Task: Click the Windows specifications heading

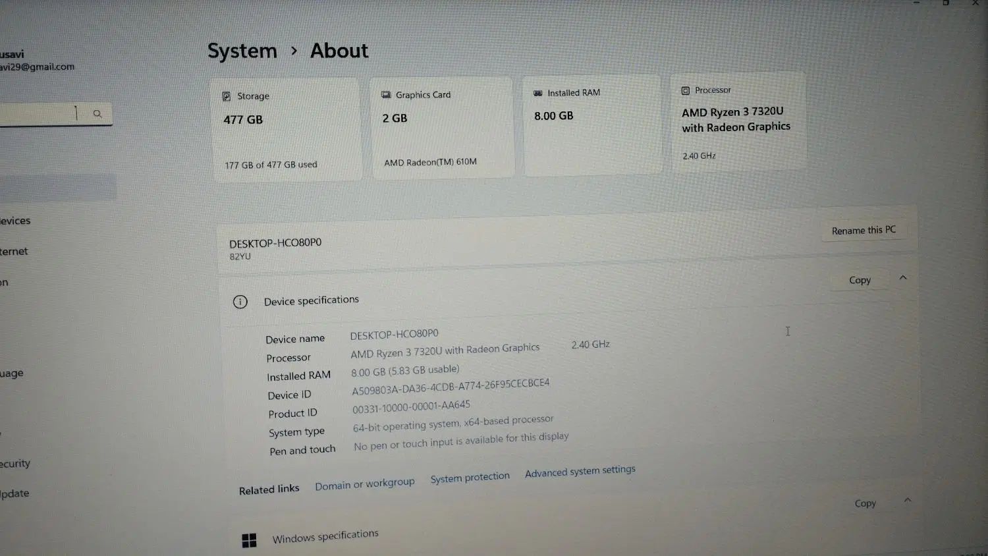Action: (325, 536)
